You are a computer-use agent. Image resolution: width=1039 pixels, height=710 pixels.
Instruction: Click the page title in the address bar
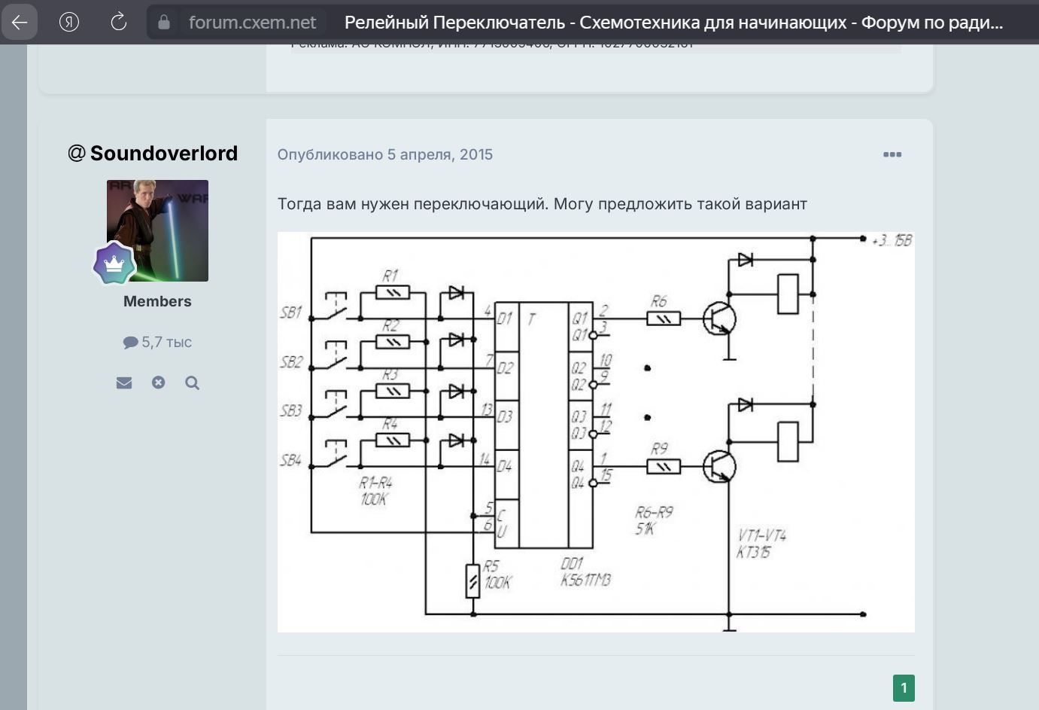673,23
